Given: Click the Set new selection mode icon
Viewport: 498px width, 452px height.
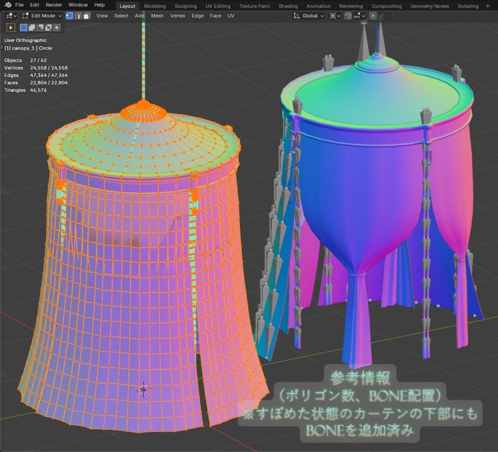Looking at the screenshot, I should pyautogui.click(x=24, y=28).
